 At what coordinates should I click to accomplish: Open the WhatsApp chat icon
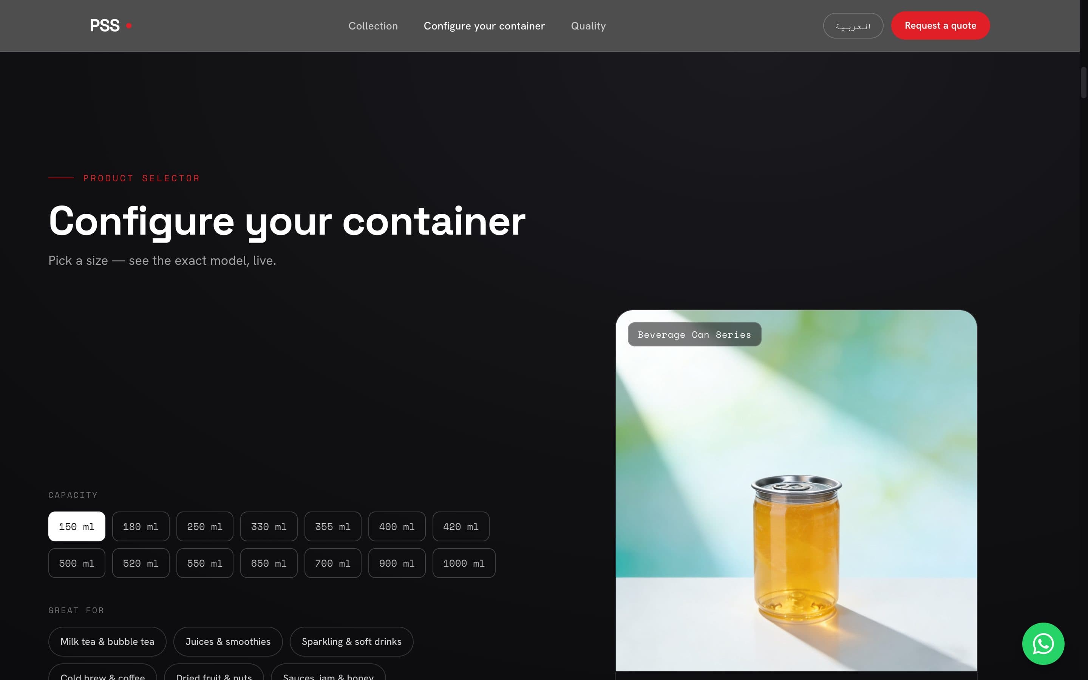1043,643
